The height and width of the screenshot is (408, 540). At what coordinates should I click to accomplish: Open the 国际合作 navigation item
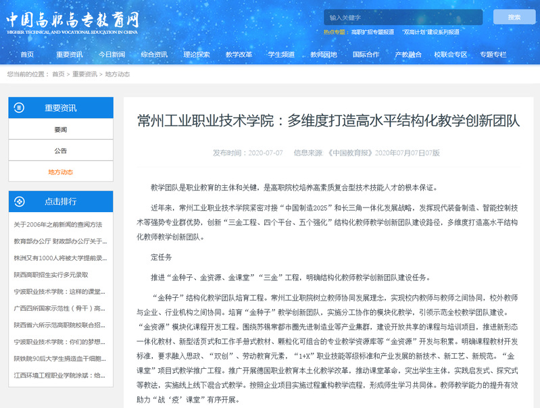[366, 55]
